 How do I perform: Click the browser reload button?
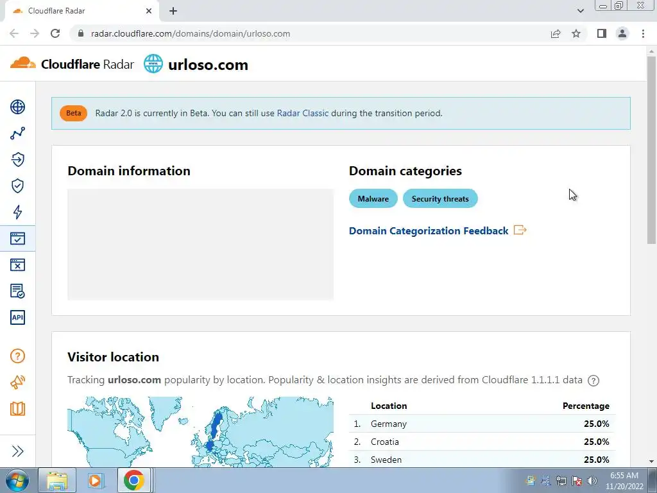55,33
